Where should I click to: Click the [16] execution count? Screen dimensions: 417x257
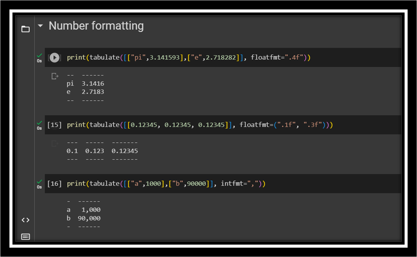pos(54,184)
